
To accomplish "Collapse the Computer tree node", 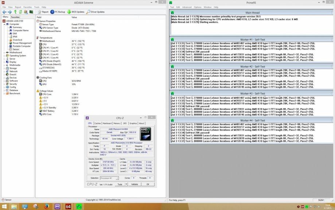I will [4, 24].
